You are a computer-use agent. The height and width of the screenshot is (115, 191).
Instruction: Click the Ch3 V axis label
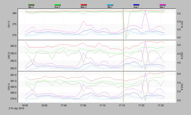coord(9,87)
